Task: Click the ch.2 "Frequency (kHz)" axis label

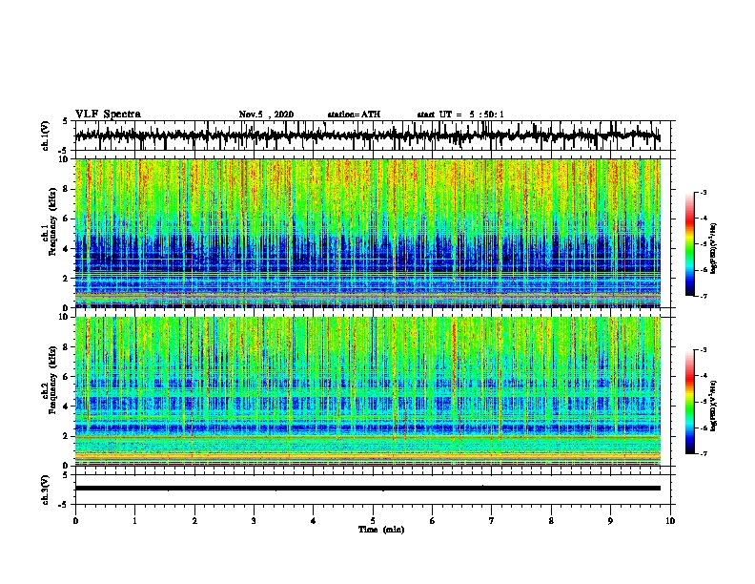Action: click(x=52, y=380)
